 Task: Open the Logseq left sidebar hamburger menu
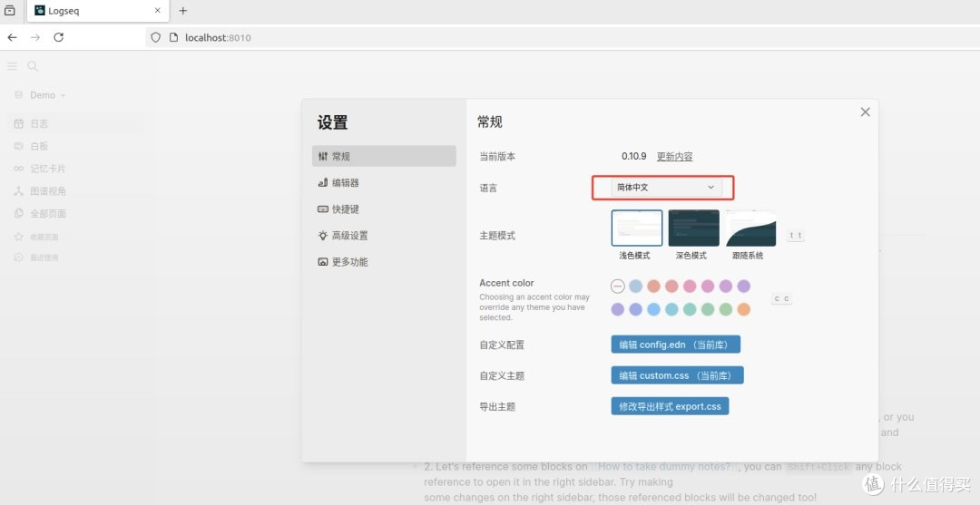pyautogui.click(x=12, y=66)
